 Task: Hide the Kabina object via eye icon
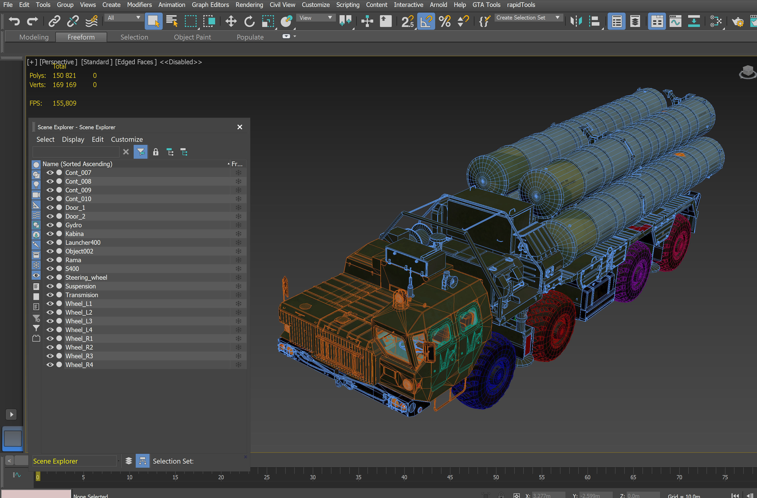pyautogui.click(x=50, y=233)
